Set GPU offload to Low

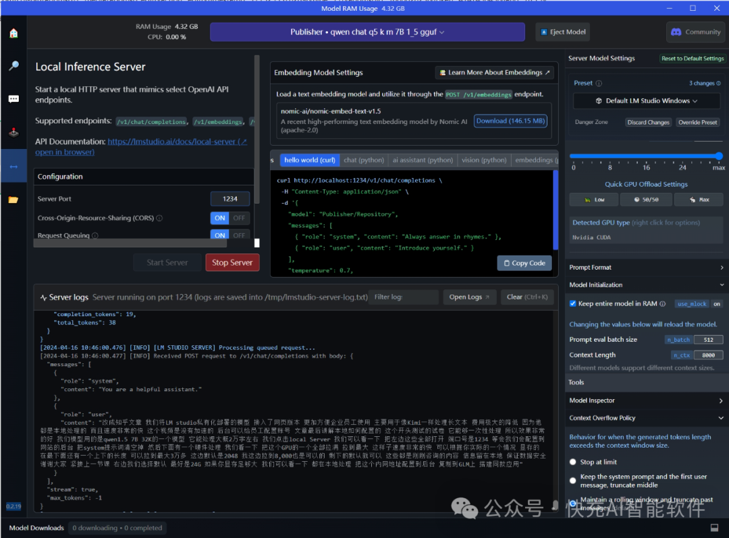coord(594,200)
